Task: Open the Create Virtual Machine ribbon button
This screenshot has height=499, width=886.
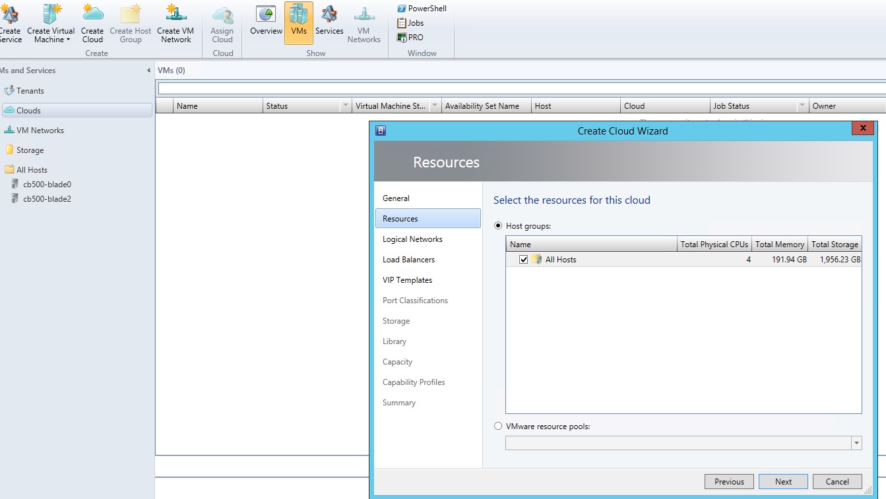Action: [51, 23]
